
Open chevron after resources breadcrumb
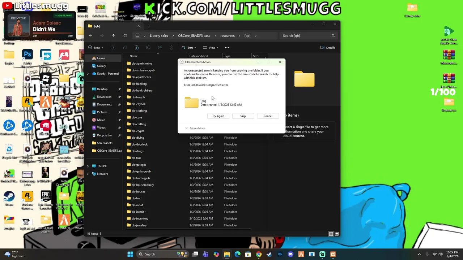(239, 36)
